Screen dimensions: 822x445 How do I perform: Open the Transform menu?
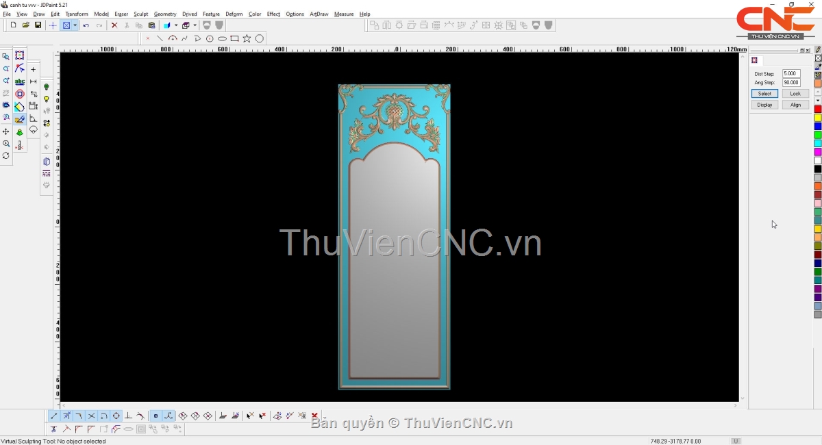77,14
